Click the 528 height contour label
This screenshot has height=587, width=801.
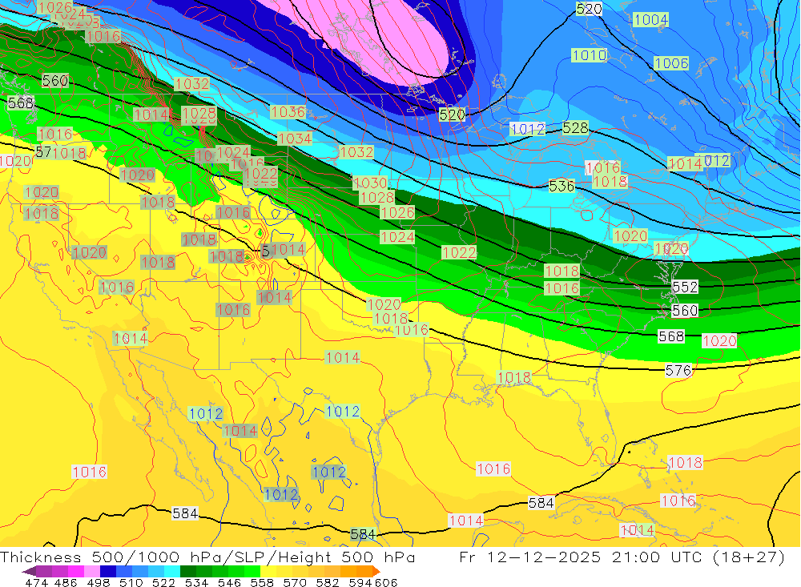[x=575, y=127]
